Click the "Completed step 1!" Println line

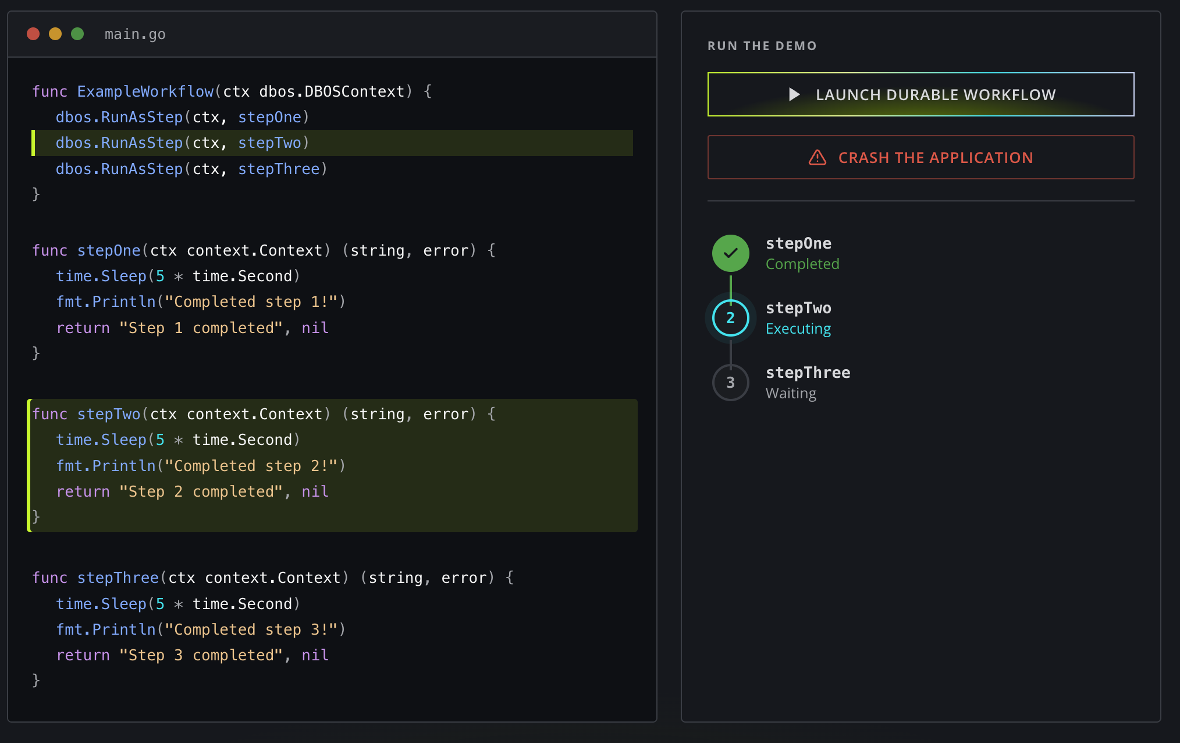tap(201, 302)
